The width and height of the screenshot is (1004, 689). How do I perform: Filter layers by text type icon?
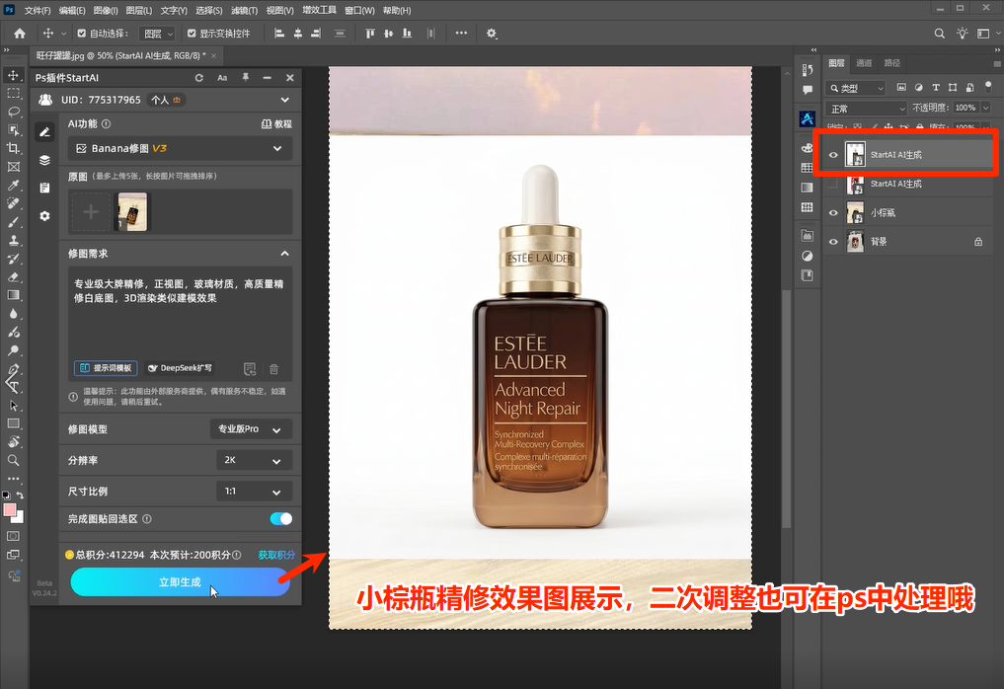pos(936,88)
